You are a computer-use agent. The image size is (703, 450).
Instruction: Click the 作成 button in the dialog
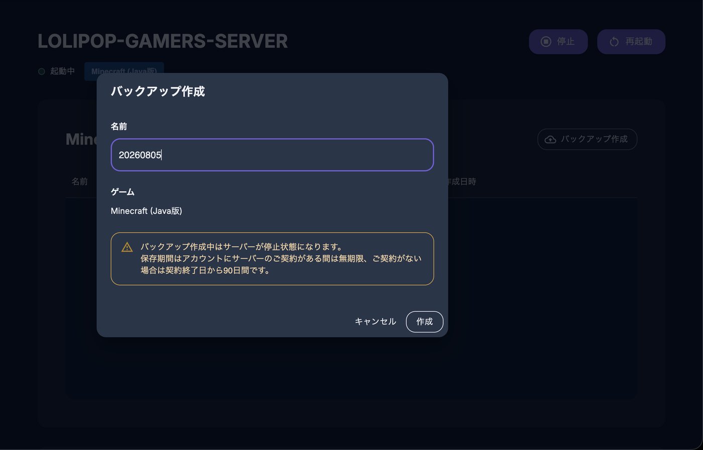click(424, 321)
